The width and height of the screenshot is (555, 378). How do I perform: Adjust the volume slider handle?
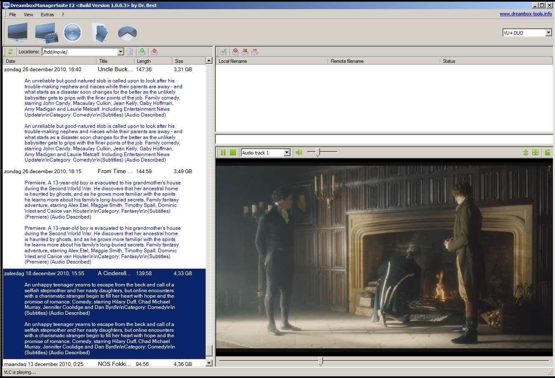coord(318,153)
